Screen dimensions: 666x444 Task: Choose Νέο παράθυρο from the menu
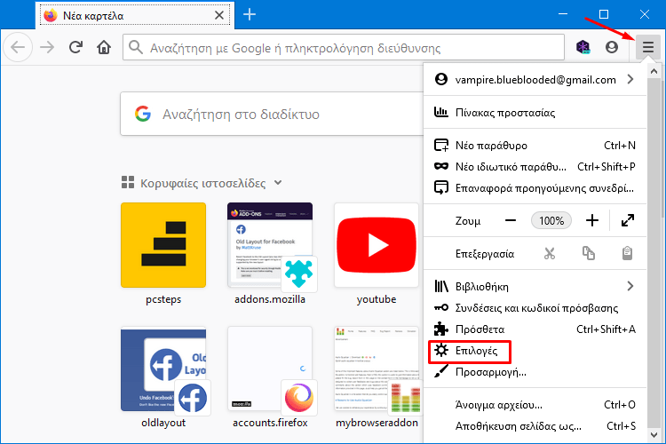pos(535,146)
